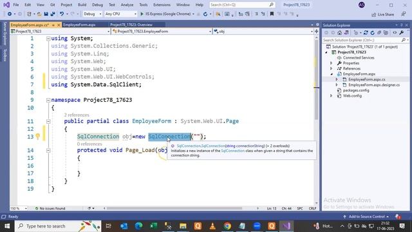
Task: Expand the References node
Action: 332,68
